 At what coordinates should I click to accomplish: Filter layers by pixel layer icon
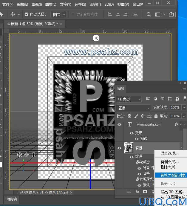pos(148,99)
